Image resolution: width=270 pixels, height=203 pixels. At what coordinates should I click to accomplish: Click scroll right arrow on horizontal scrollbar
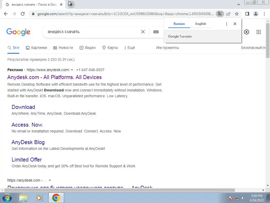(x=263, y=190)
